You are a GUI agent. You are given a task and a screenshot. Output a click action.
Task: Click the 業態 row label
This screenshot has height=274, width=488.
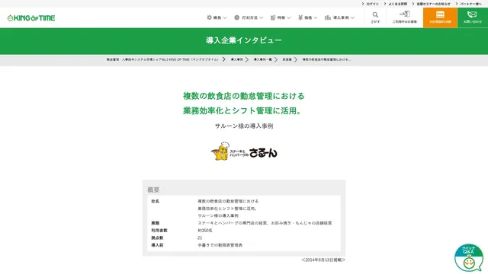[x=156, y=223]
